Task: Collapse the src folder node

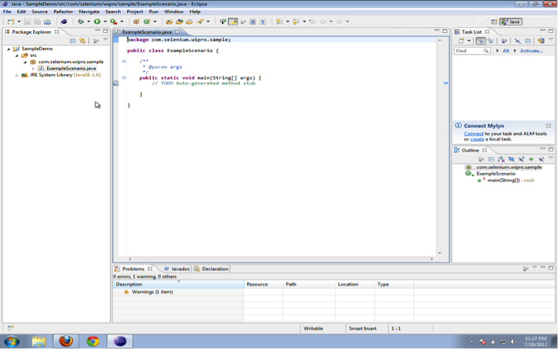Action: [17, 55]
